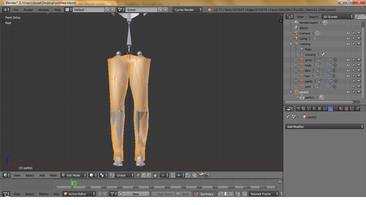Open the Nearest Frame auto-snap dropdown
The image size is (366, 205).
pyautogui.click(x=264, y=194)
